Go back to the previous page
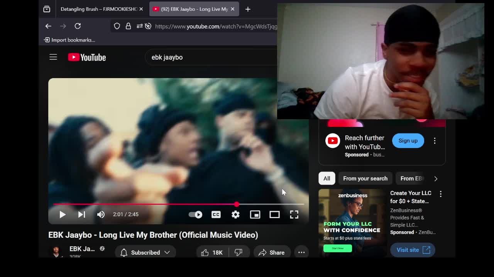494x277 pixels. 48,26
